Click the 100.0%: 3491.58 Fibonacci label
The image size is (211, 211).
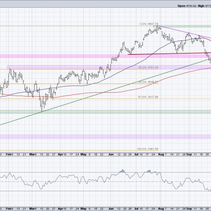click(148, 149)
